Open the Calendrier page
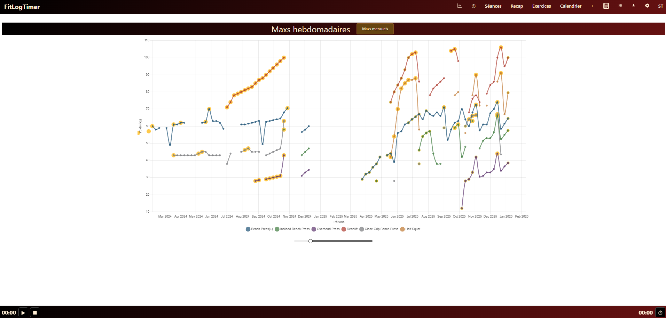 (570, 6)
